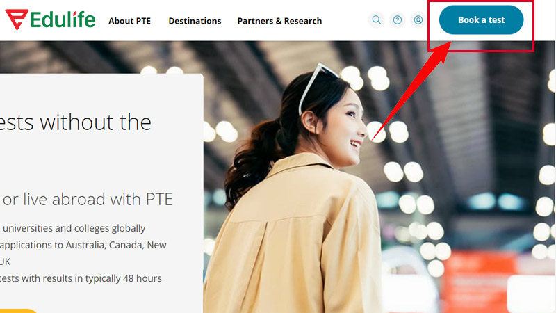Open the Destinations menu
The width and height of the screenshot is (556, 313).
point(195,21)
